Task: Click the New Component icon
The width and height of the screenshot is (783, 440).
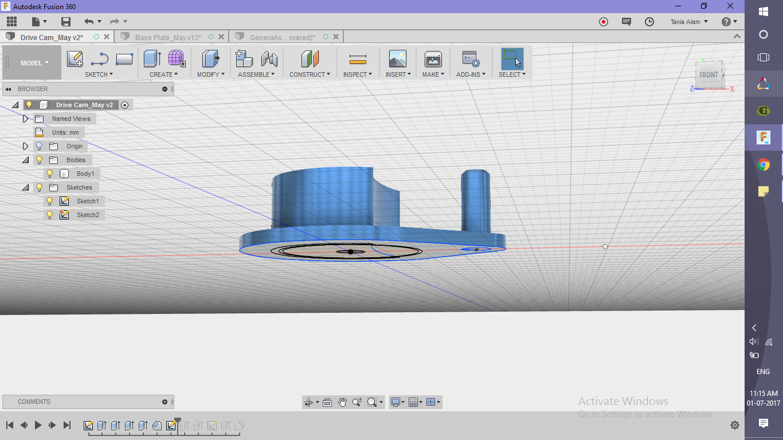Action: pyautogui.click(x=244, y=59)
